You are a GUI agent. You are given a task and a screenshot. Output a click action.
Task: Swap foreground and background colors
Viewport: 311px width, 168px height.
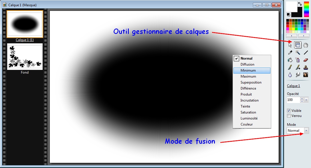click(x=300, y=4)
